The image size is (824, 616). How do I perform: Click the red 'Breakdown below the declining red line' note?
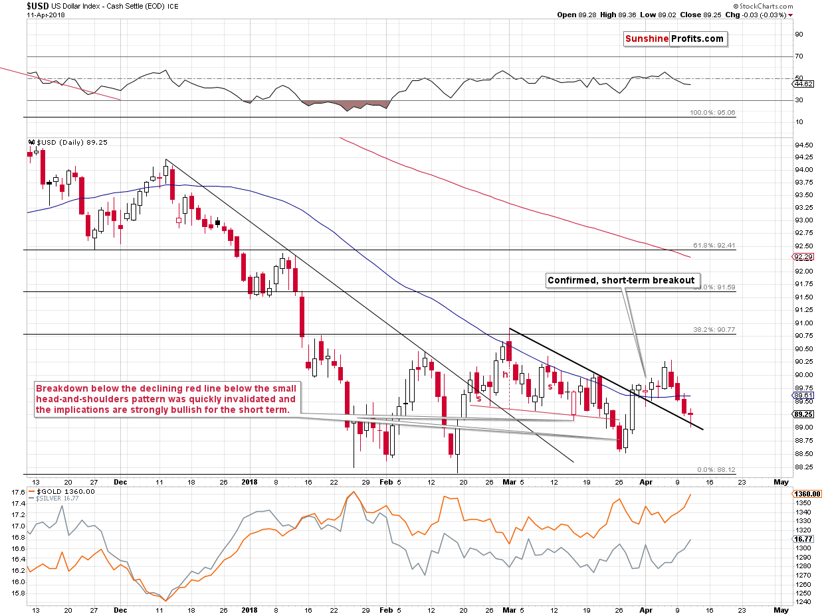point(166,399)
